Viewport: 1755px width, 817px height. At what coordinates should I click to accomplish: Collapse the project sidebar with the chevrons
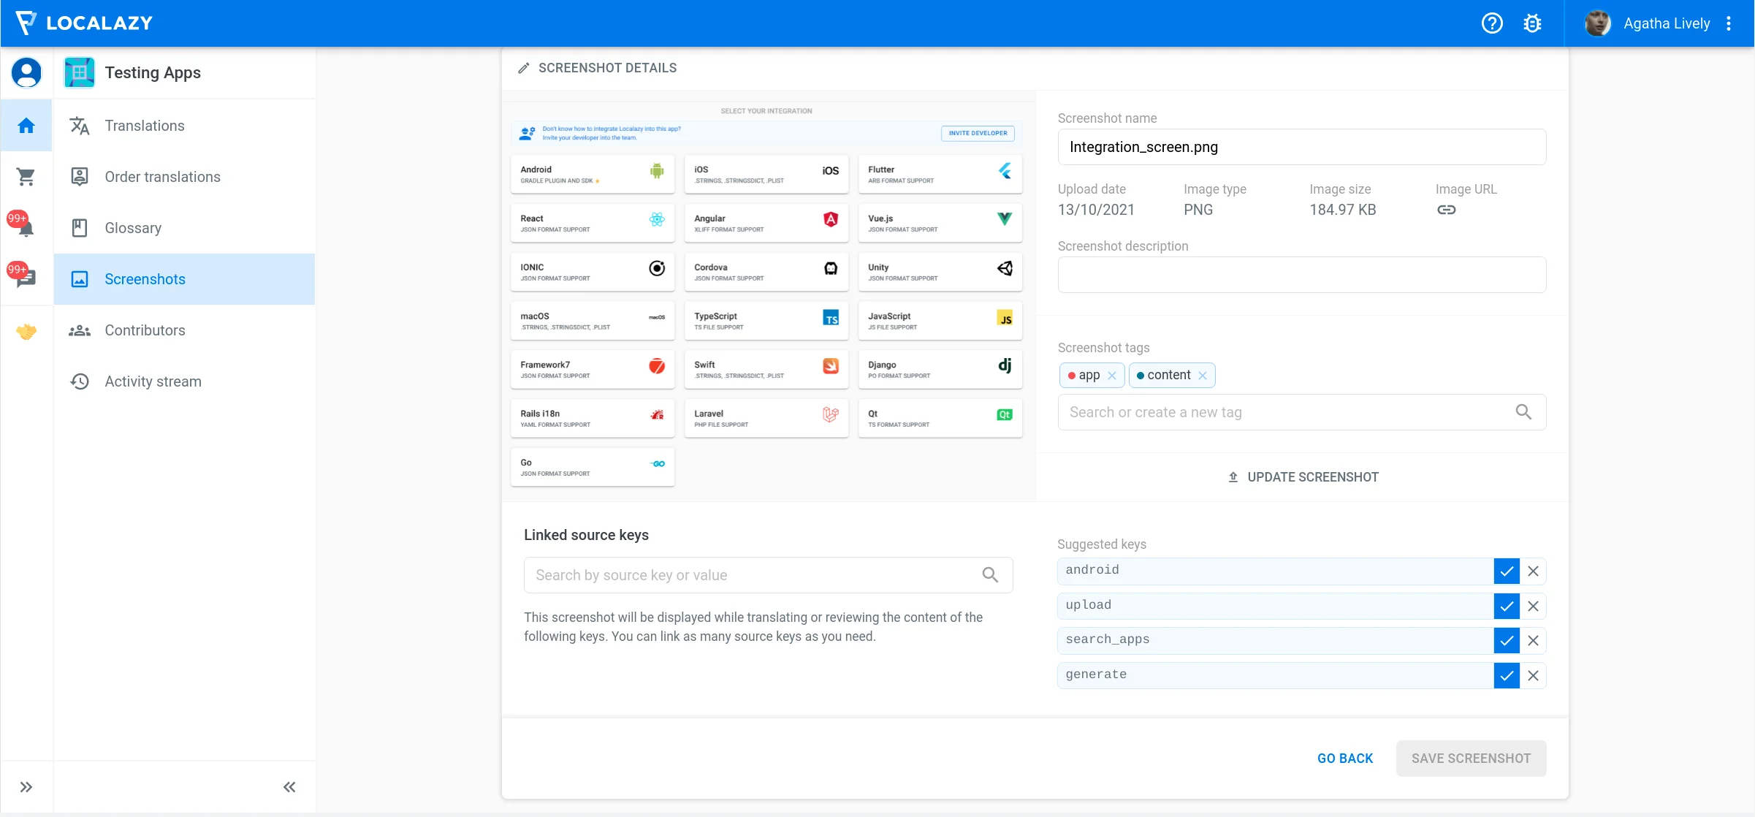tap(289, 787)
